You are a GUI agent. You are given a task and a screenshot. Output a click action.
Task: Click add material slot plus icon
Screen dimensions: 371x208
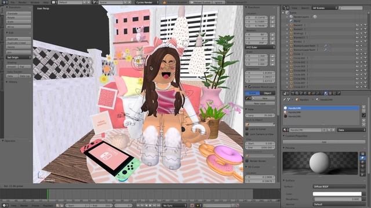click(x=363, y=107)
